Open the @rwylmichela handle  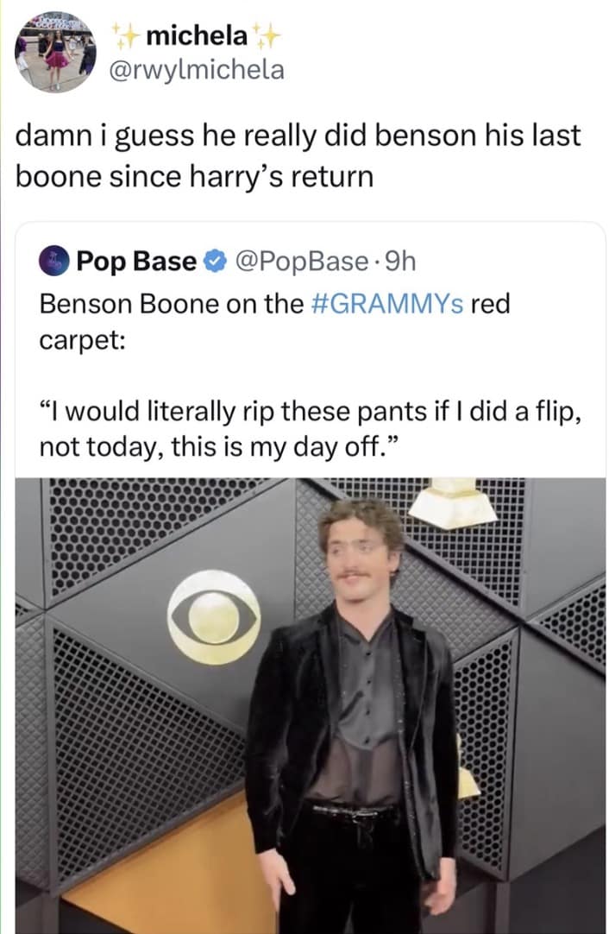(x=198, y=70)
